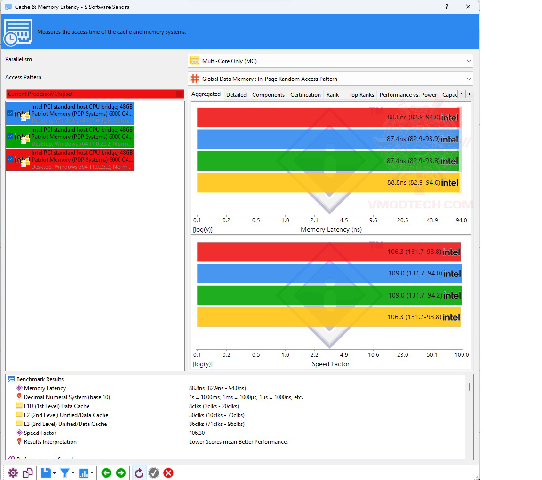This screenshot has width=542, height=480.
Task: Select the green Patriot Memory reference entry
Action: tap(70, 136)
